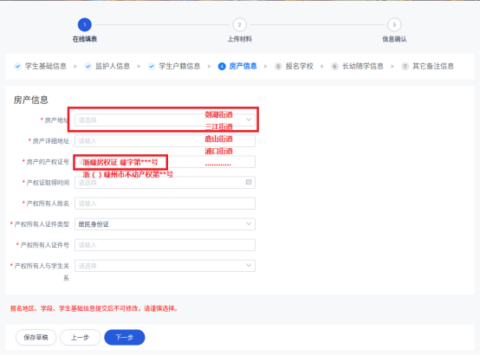Open the 房产地址 dropdown
Screen dimensions: 480x356
[165, 120]
